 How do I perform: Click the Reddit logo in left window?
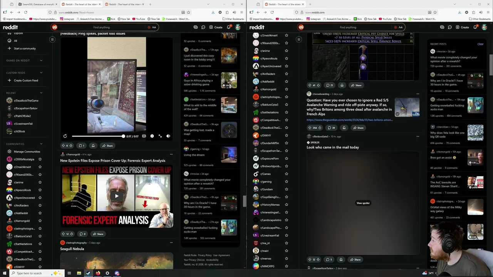(10, 27)
